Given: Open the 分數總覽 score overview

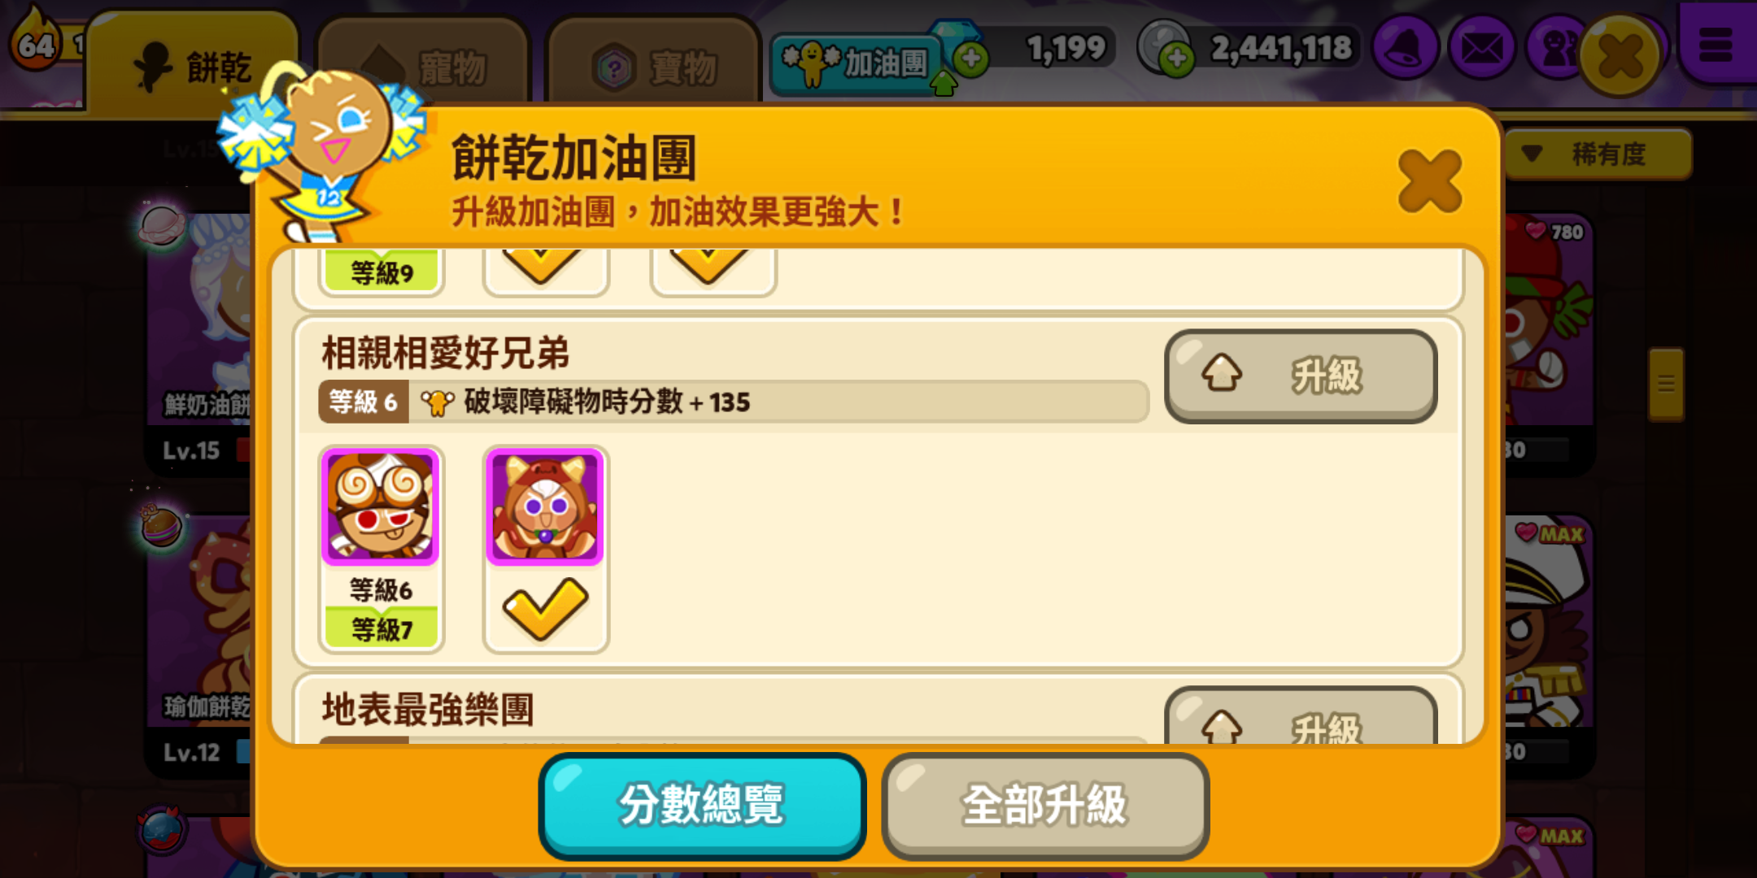Looking at the screenshot, I should pyautogui.click(x=702, y=805).
